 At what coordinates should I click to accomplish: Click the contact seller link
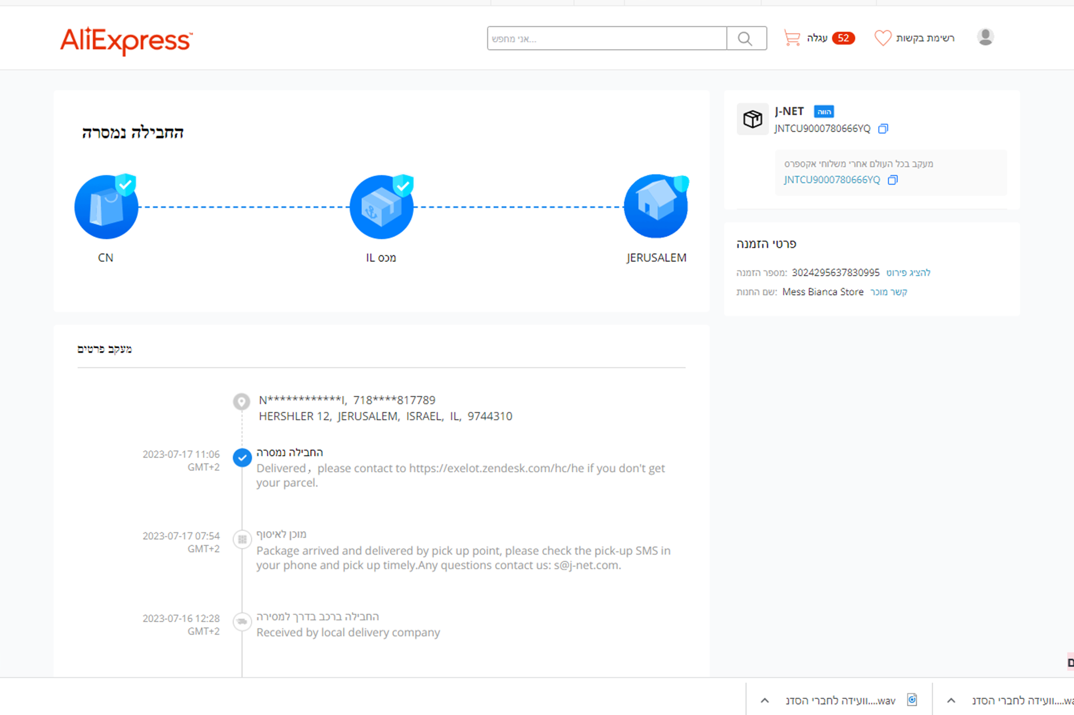889,292
